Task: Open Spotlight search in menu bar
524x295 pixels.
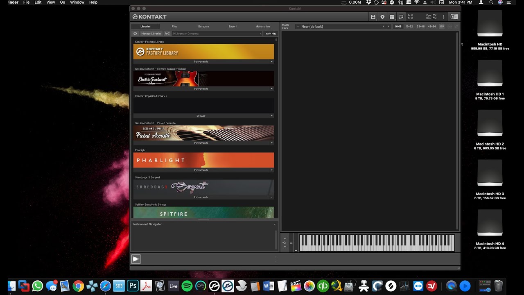Action: pos(491,2)
